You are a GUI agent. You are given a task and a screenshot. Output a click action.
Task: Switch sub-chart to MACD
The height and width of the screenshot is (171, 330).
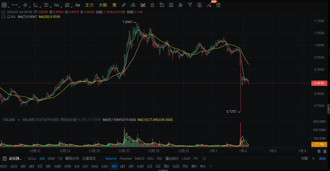click(140, 158)
